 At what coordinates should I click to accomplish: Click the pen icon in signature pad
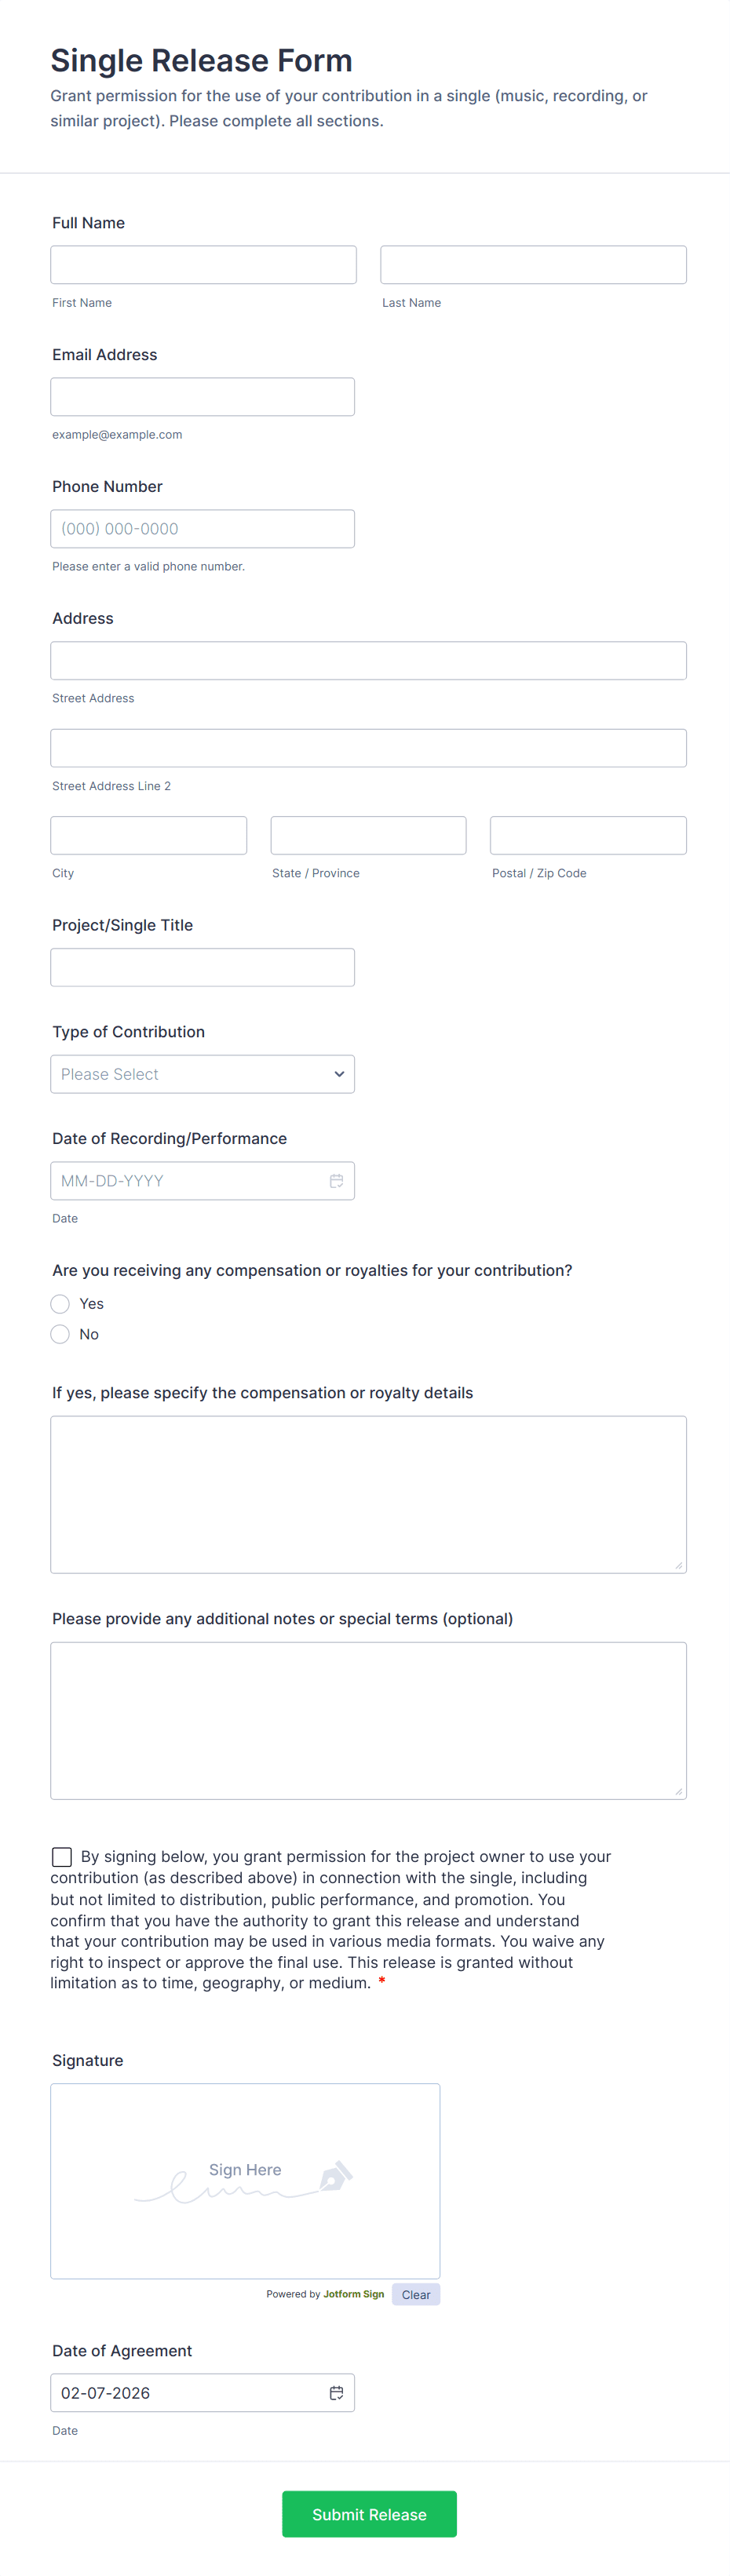(336, 2176)
